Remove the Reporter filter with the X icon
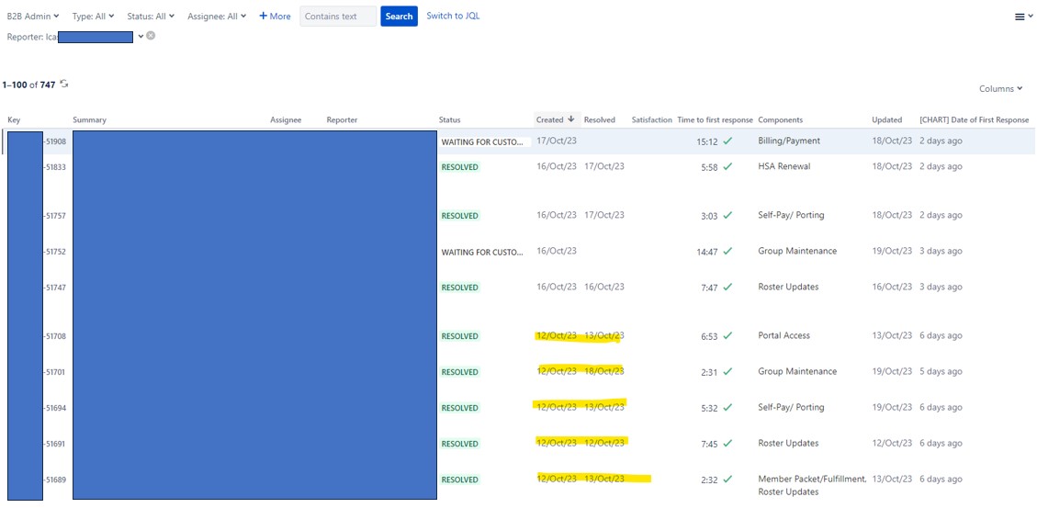The image size is (1037, 508). [x=151, y=36]
